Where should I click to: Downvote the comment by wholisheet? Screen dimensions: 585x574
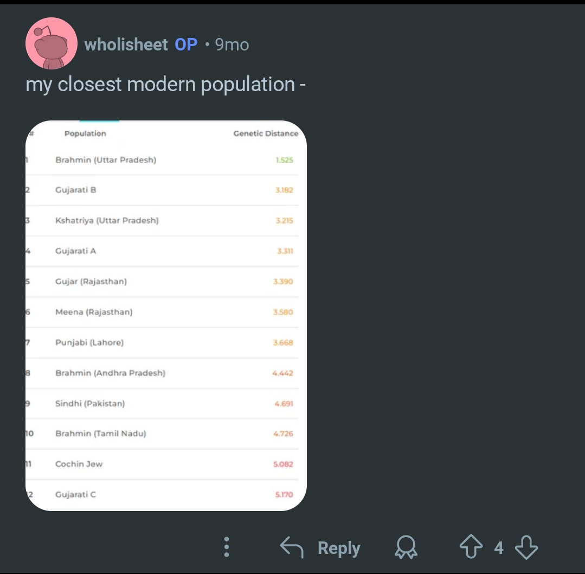pos(526,547)
